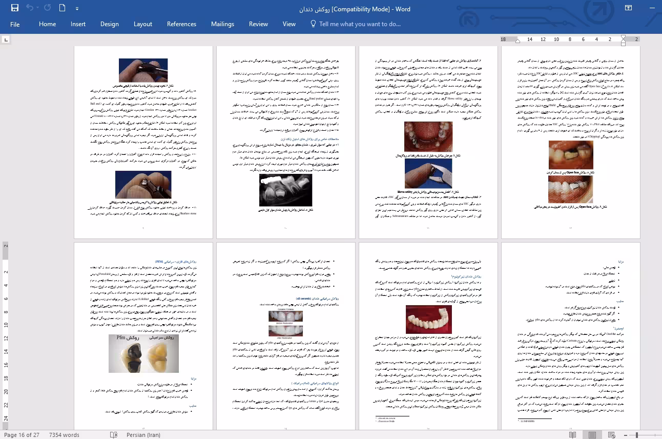Click the number 10 on horizontal ruler
The width and height of the screenshot is (662, 439).
pyautogui.click(x=556, y=39)
